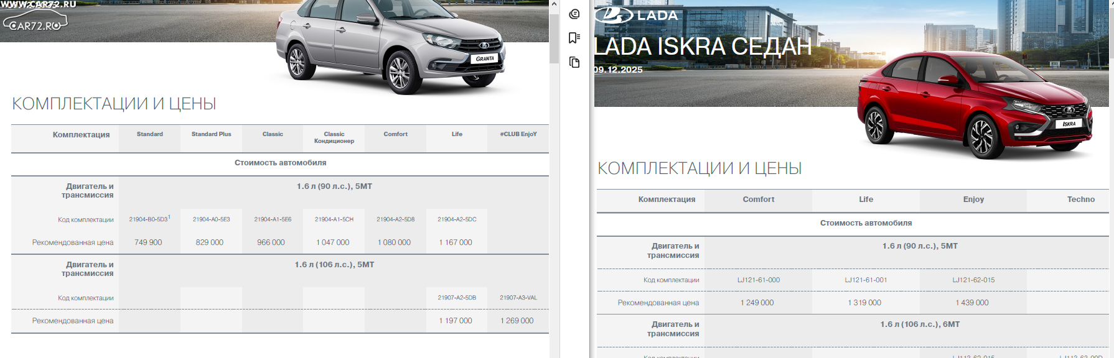Image resolution: width=1114 pixels, height=358 pixels.
Task: Open the comments panel icon
Action: [574, 14]
